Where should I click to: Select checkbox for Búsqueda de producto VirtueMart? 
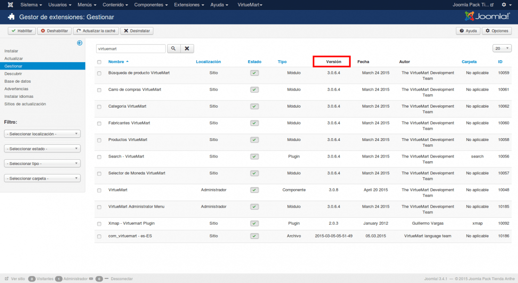click(x=99, y=73)
